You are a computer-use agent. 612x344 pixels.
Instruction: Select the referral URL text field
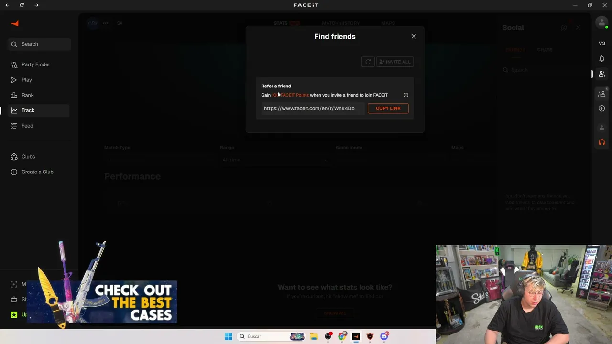(313, 108)
